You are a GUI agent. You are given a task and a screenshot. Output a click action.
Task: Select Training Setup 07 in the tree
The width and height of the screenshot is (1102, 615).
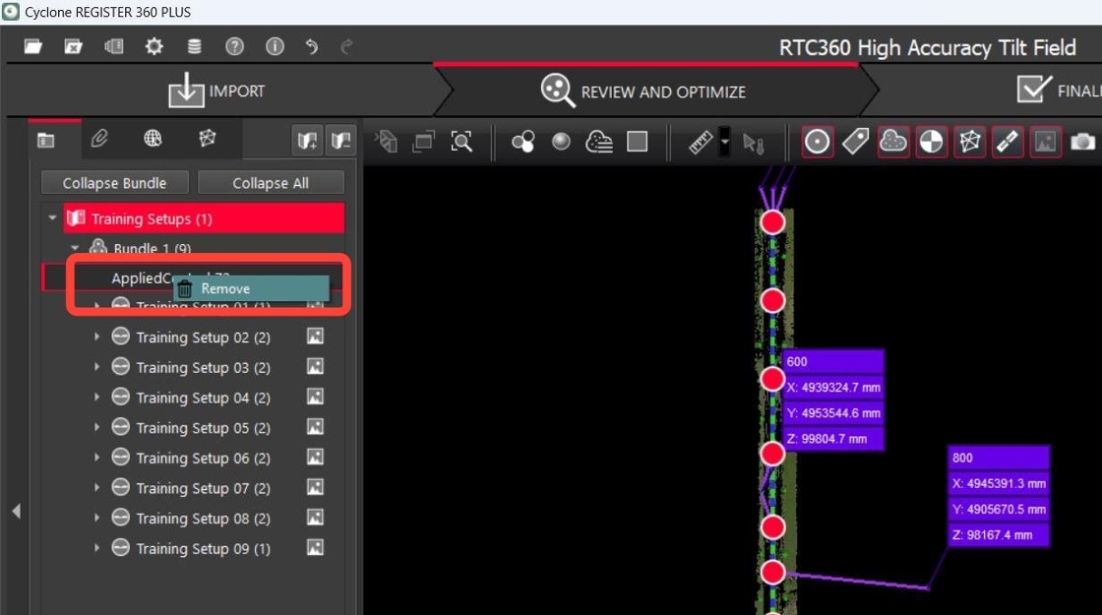pos(203,488)
